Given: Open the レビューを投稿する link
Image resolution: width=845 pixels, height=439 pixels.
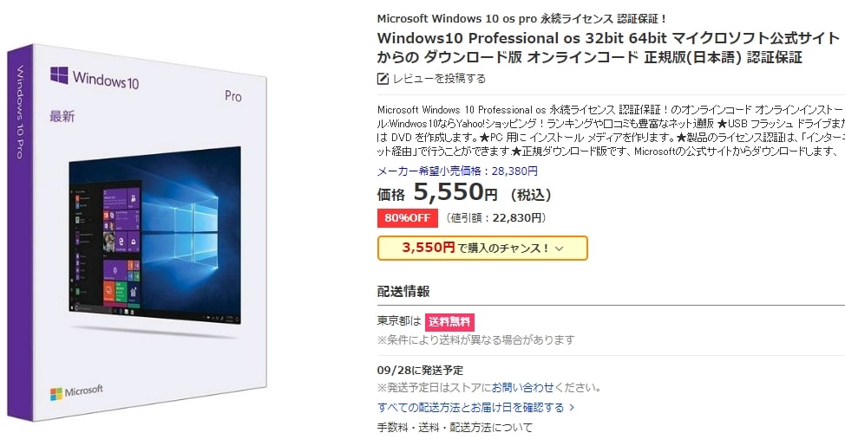Looking at the screenshot, I should [x=439, y=79].
